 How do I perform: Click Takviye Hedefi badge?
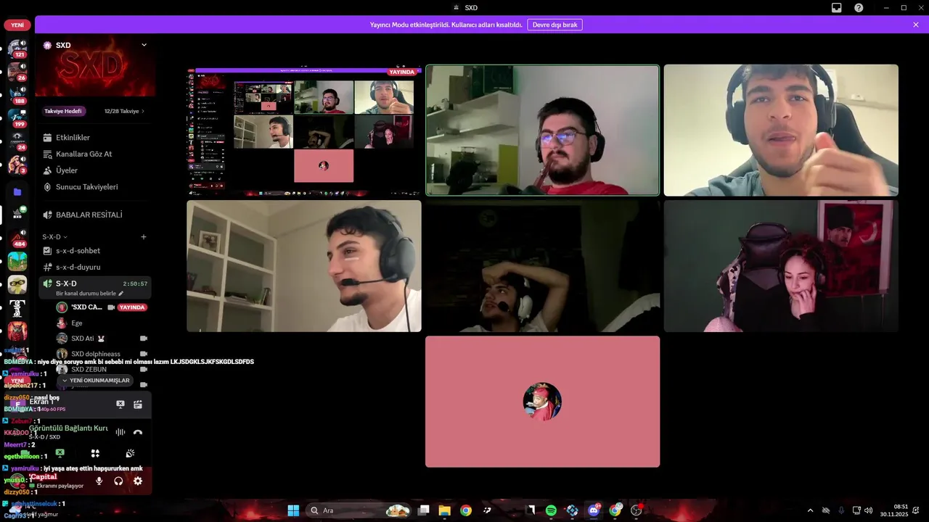[x=63, y=112]
